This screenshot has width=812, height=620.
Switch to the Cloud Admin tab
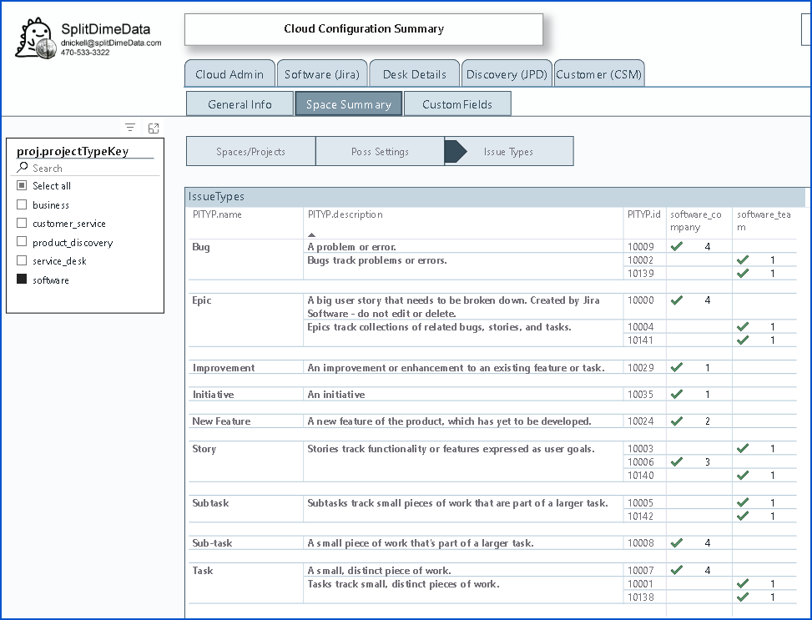(229, 74)
